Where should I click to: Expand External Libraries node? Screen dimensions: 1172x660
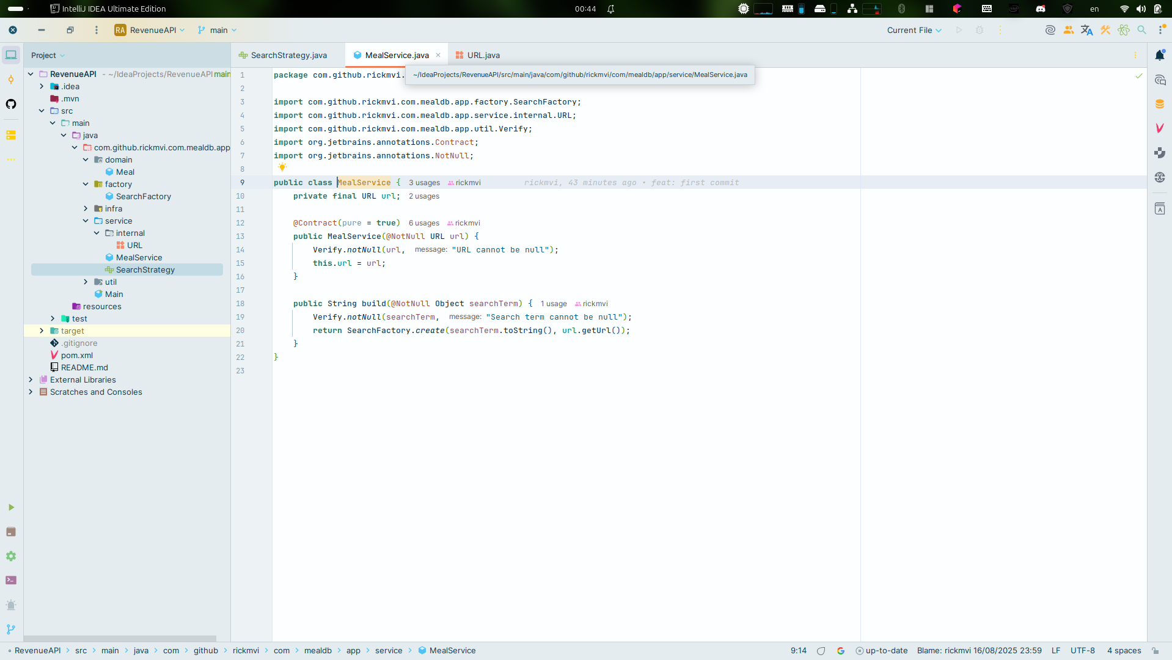pos(31,380)
